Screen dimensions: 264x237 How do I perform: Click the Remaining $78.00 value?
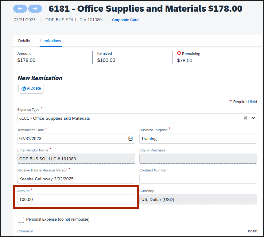[x=184, y=61]
